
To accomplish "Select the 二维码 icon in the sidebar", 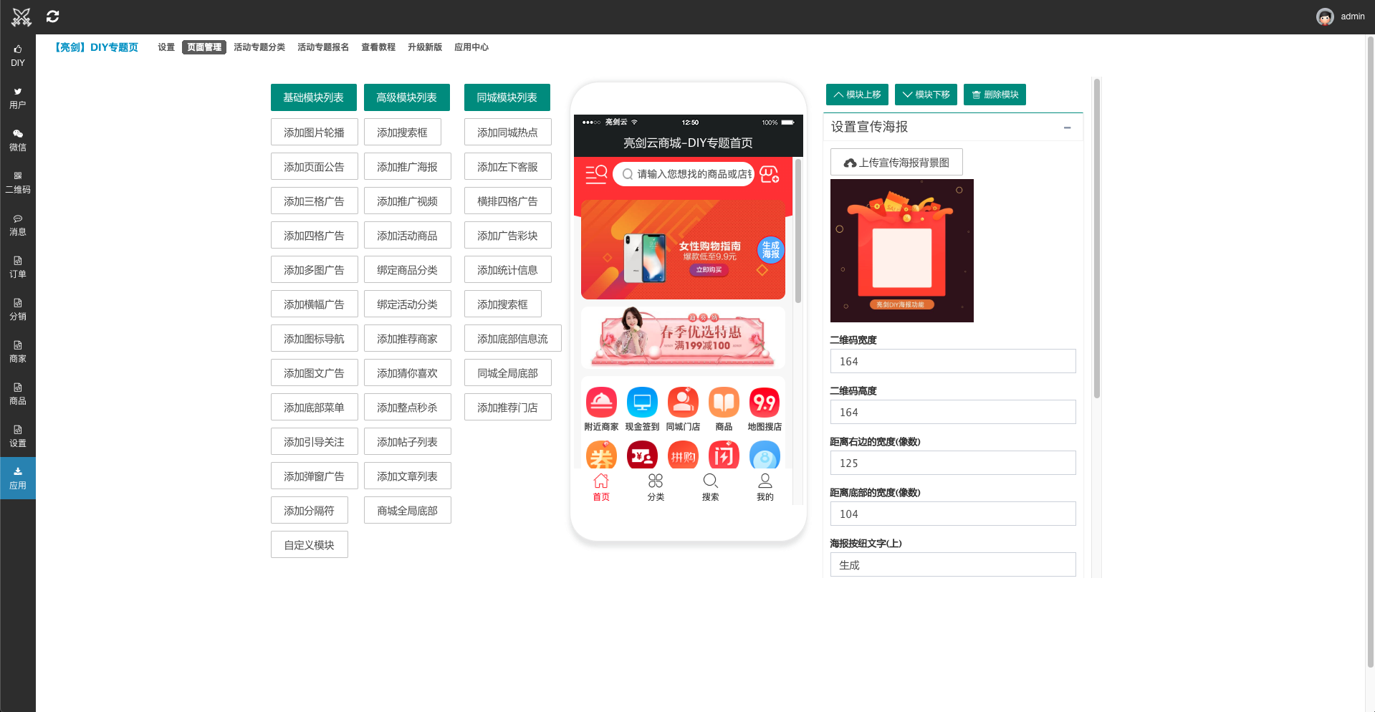I will pos(17,183).
